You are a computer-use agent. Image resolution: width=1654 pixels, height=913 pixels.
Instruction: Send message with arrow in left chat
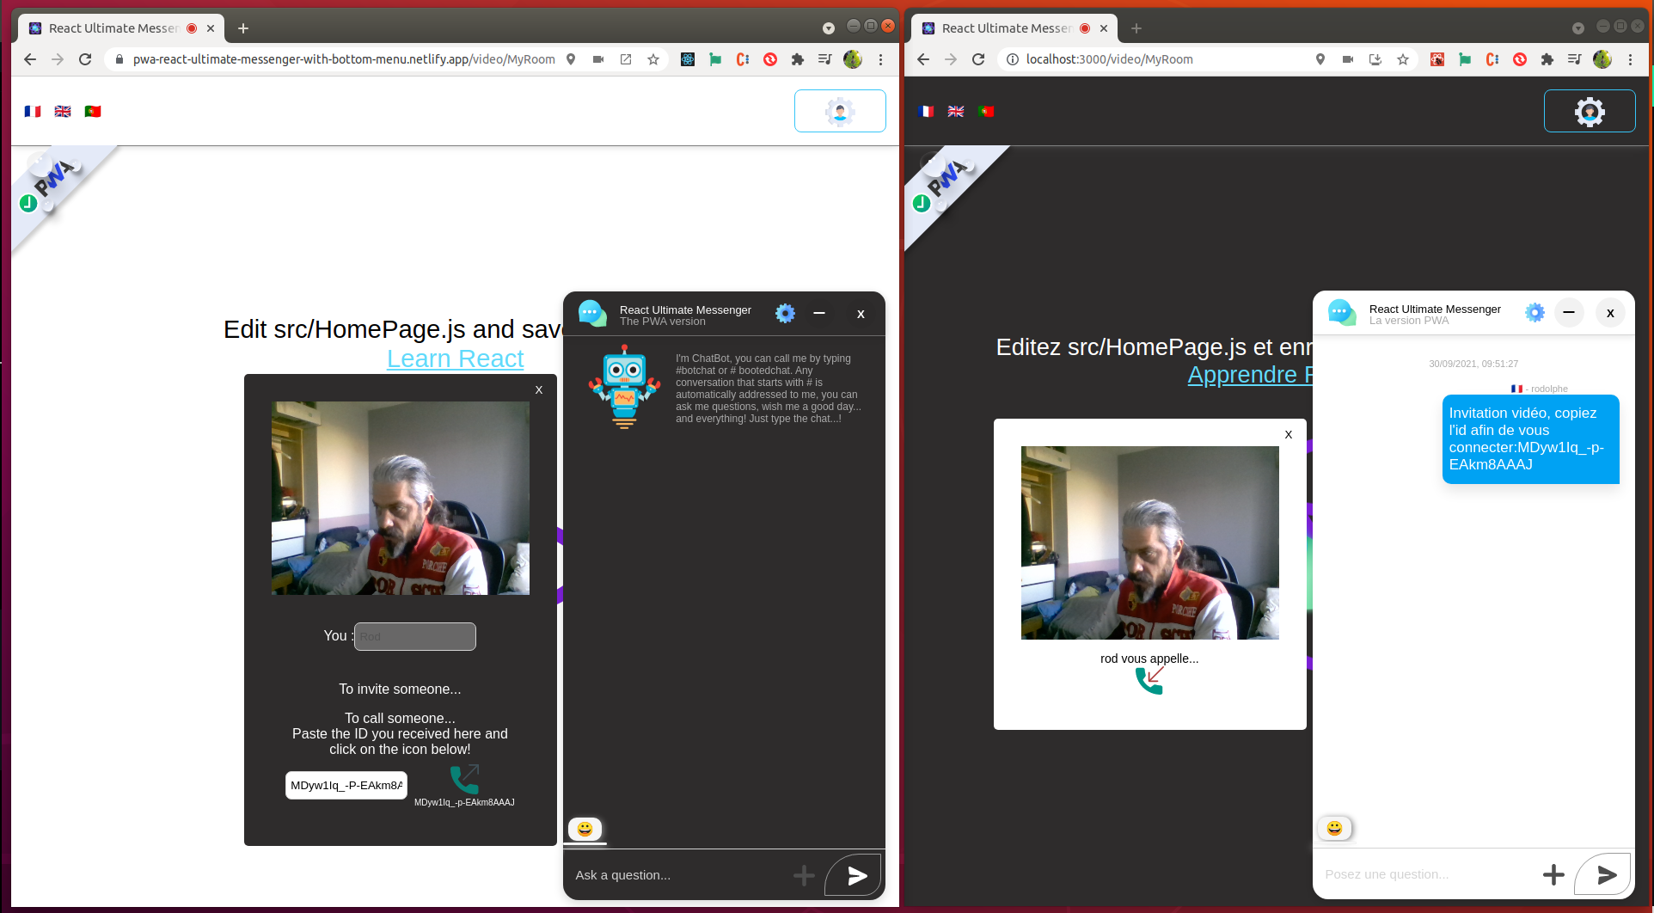(x=856, y=875)
